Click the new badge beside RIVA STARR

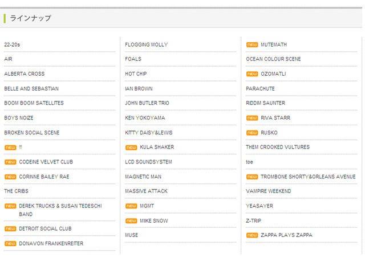coord(252,118)
